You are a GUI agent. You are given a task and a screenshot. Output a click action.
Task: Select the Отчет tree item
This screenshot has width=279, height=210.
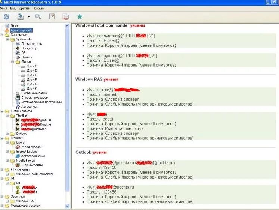click(x=15, y=26)
